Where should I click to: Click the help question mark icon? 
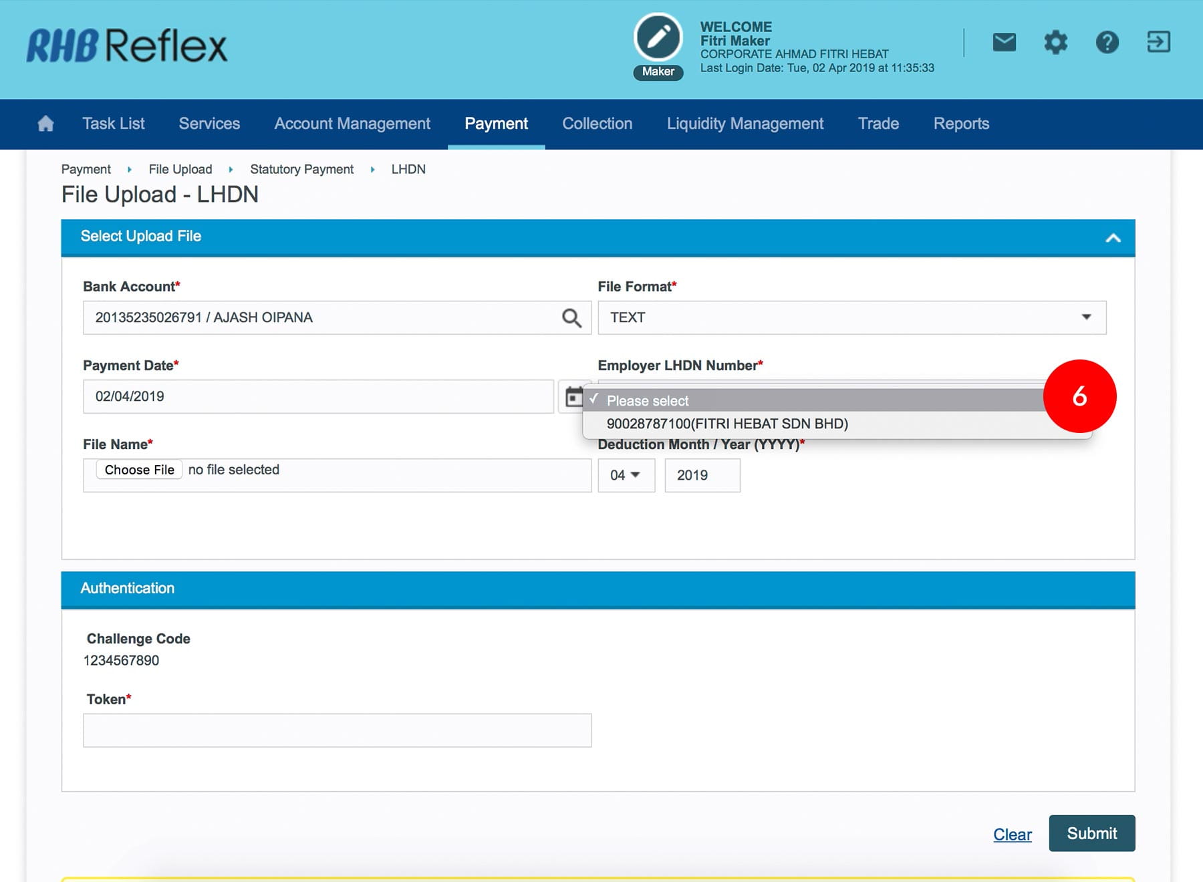[1107, 42]
